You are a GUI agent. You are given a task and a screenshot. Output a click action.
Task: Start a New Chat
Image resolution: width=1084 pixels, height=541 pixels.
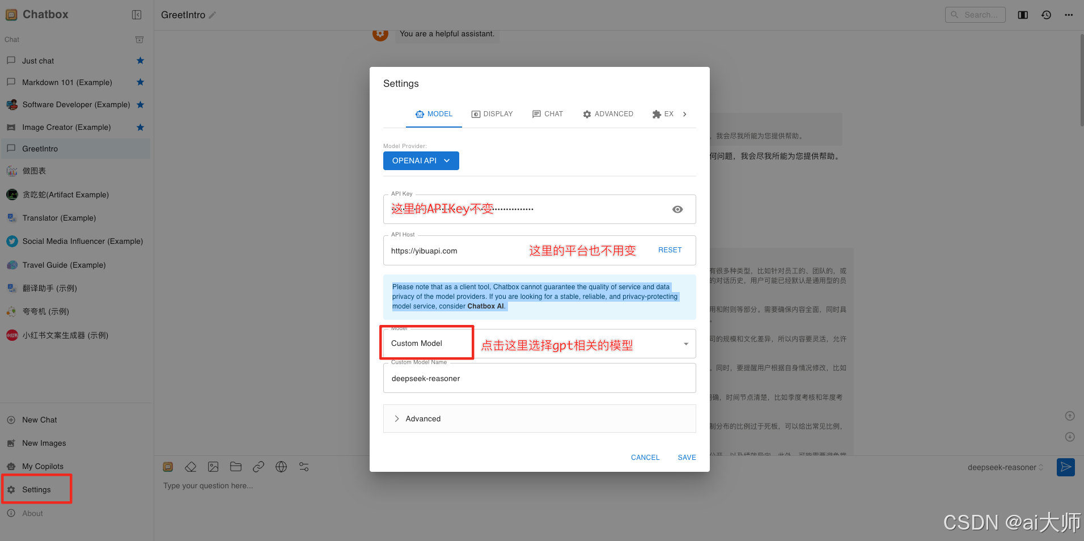pos(75,420)
